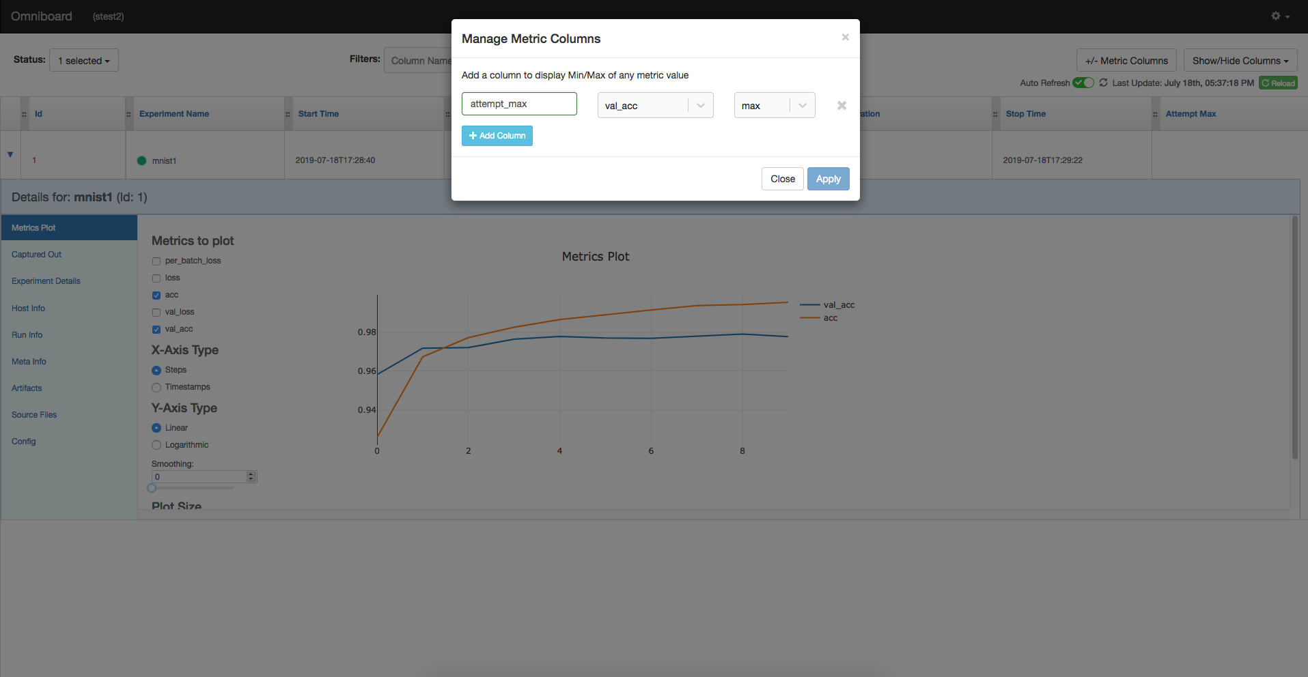The image size is (1308, 677).
Task: Open the Column Name filter dropdown
Action: pos(418,60)
